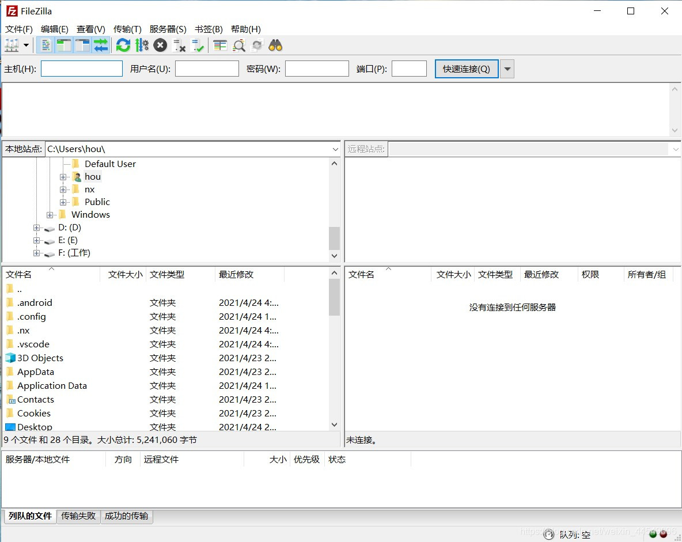Disconnect from the current server

tap(179, 46)
